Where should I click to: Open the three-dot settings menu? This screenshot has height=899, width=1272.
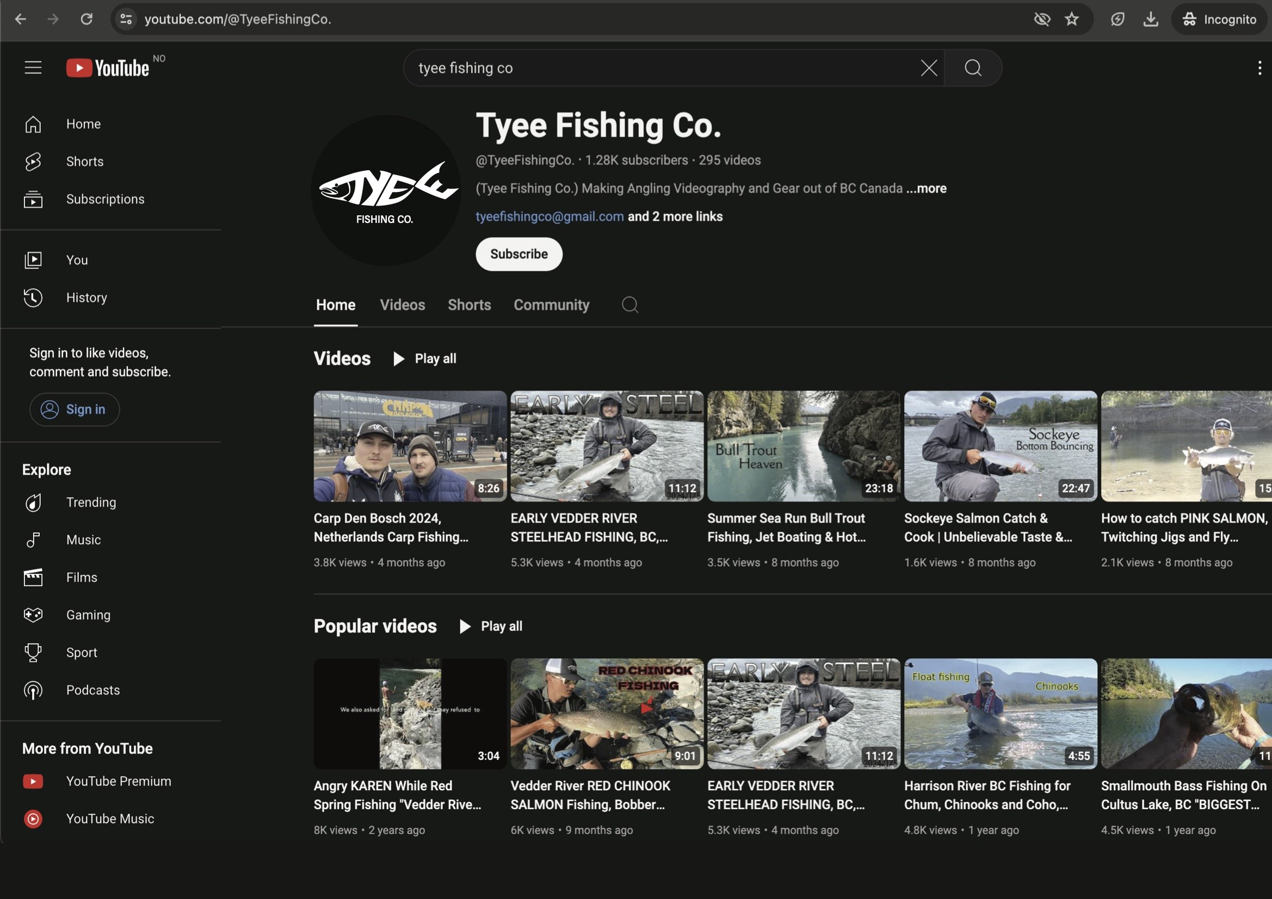[1259, 67]
